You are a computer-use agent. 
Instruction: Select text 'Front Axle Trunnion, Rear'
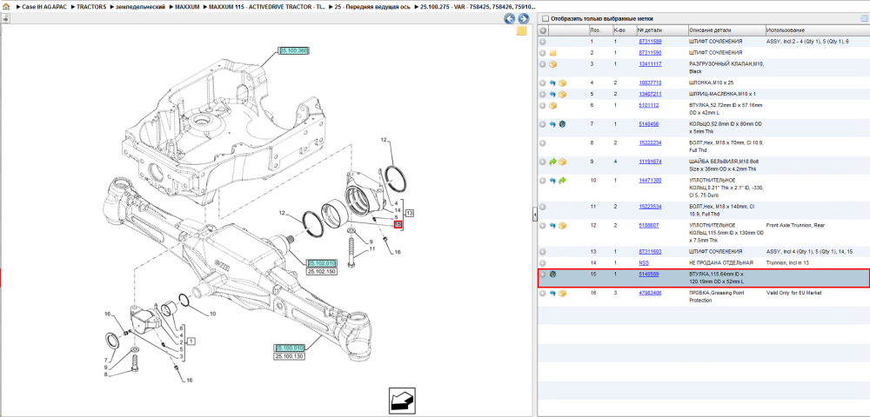[x=794, y=225]
